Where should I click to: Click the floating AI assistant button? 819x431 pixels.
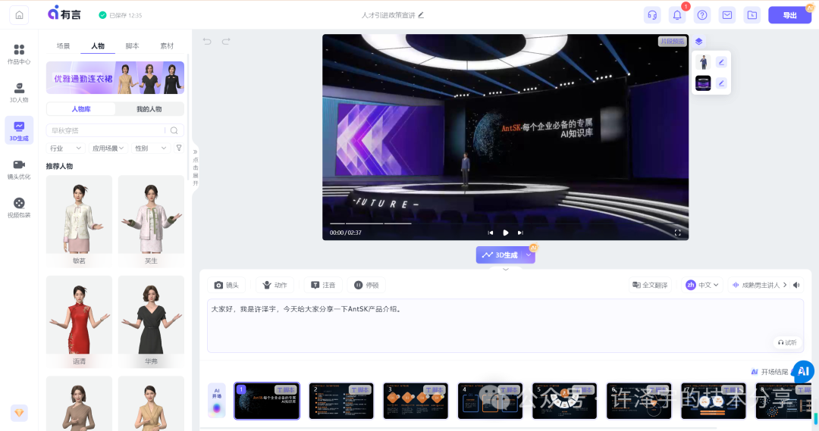coord(803,371)
